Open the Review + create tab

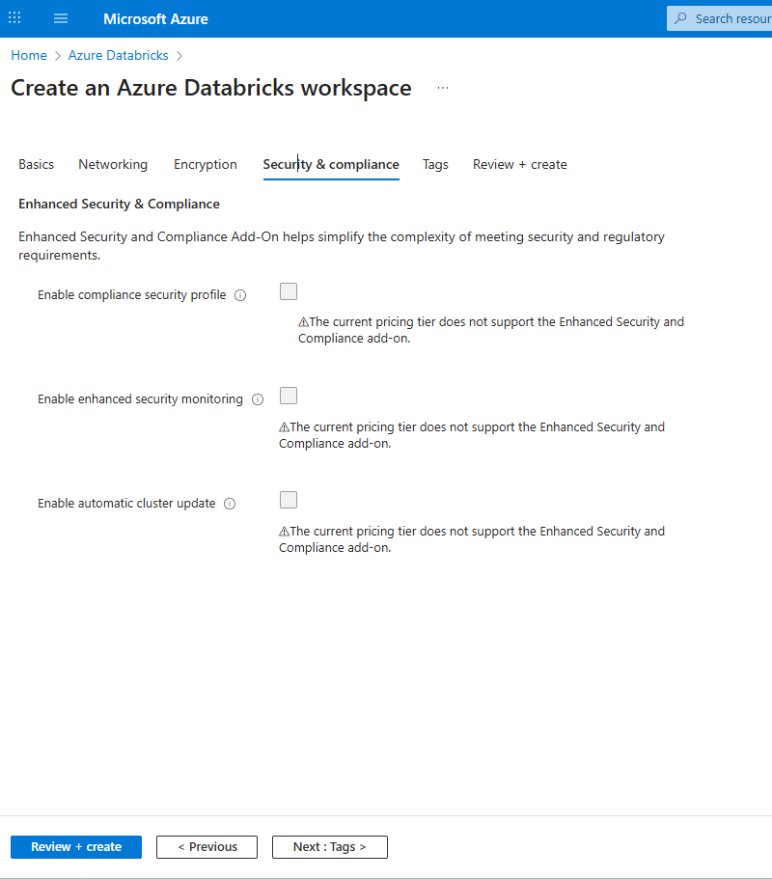pyautogui.click(x=520, y=164)
